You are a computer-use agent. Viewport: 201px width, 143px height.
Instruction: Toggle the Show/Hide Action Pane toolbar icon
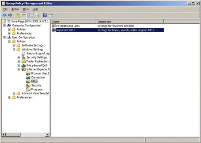click(x=51, y=15)
